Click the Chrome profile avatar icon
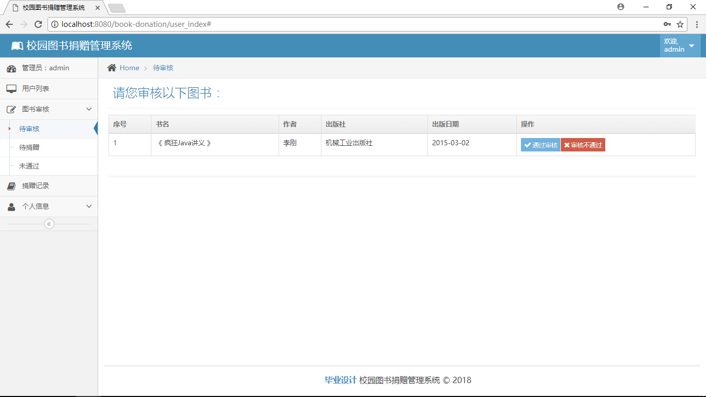 621,7
